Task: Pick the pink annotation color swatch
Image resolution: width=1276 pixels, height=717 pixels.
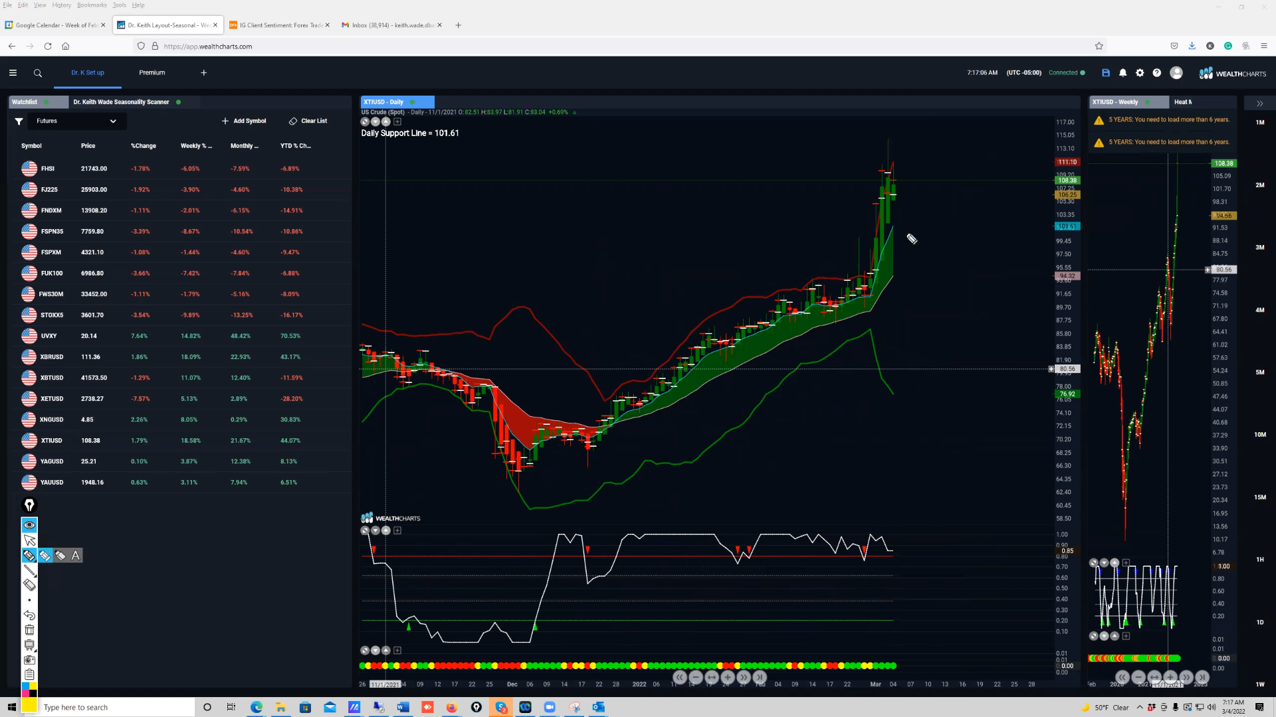Action: (x=25, y=694)
